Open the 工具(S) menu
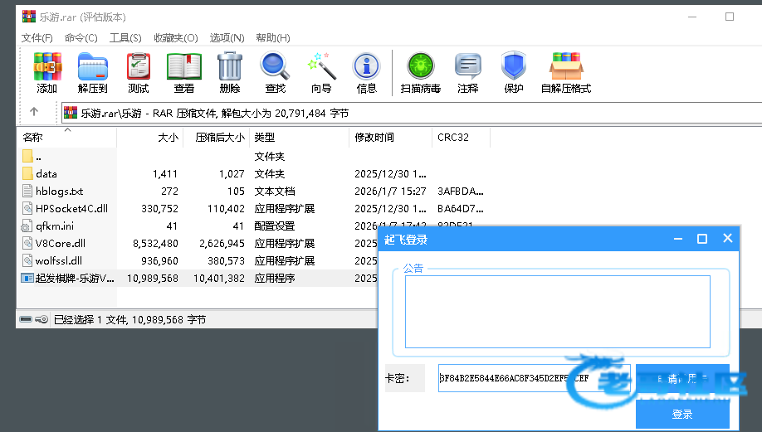The height and width of the screenshot is (432, 762). click(125, 38)
